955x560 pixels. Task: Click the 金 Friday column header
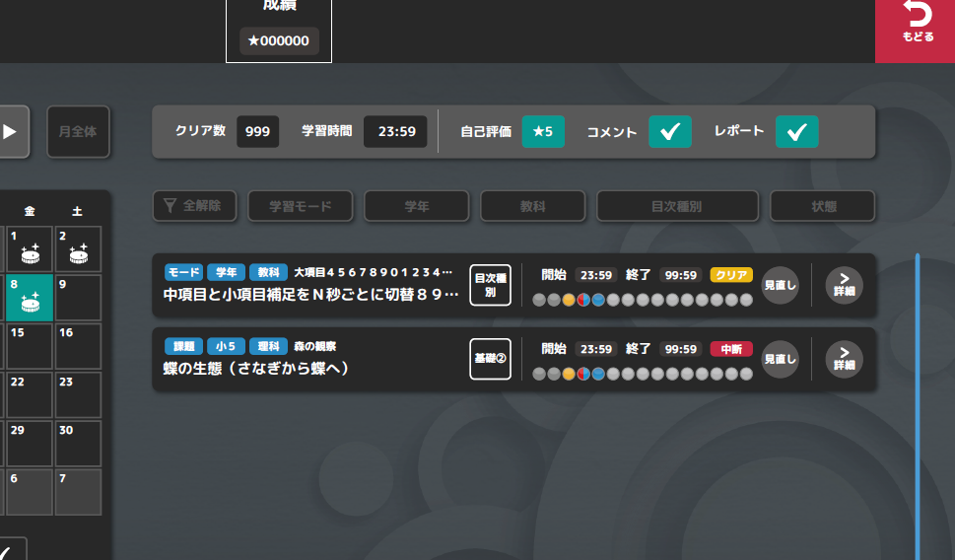30,211
